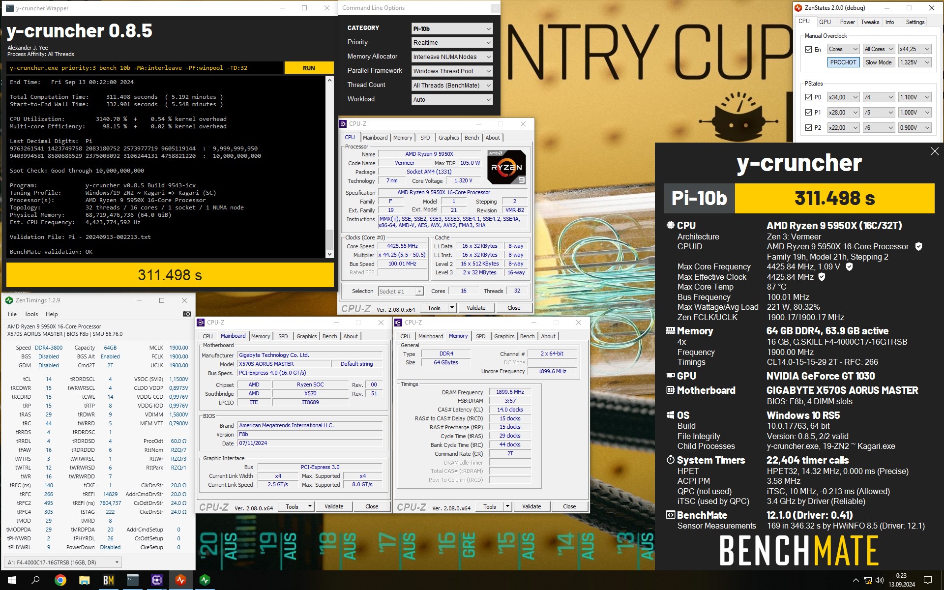
Task: Open the P0 x34,00 multiplier dropdown
Action: [843, 97]
